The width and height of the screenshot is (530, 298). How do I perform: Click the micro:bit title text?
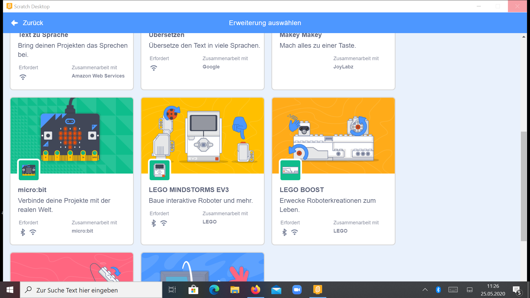click(x=32, y=190)
